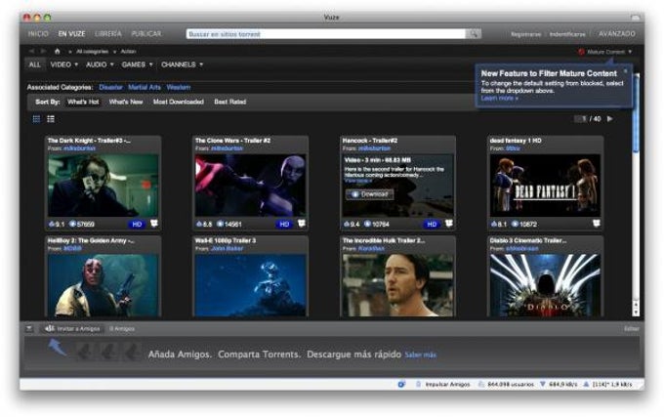This screenshot has height=417, width=664.
Task: Click views icon on Hancock card
Action: tap(367, 224)
